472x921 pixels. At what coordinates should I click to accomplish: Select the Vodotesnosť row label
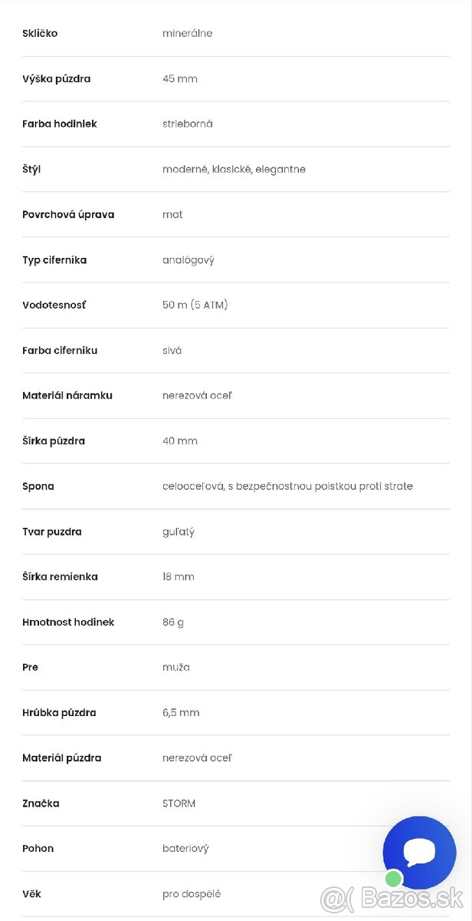54,305
